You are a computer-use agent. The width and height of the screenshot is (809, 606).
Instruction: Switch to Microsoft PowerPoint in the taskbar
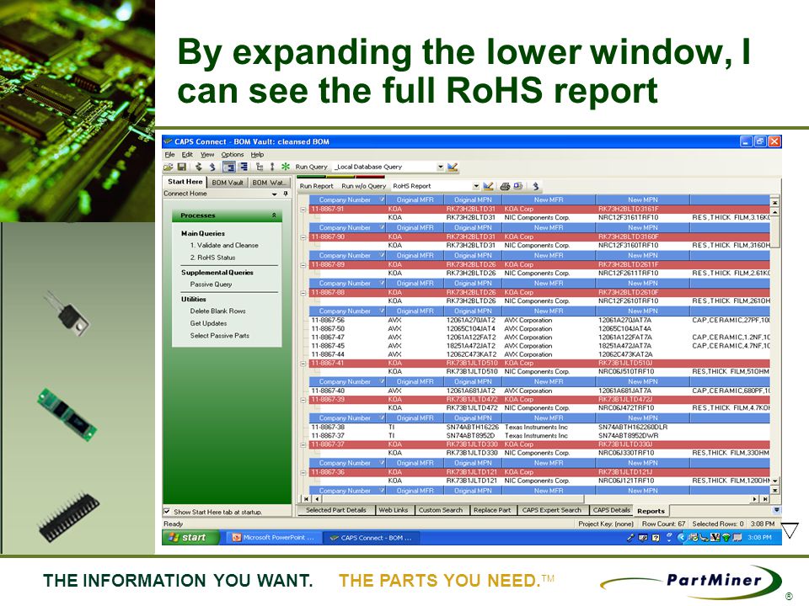coord(273,538)
